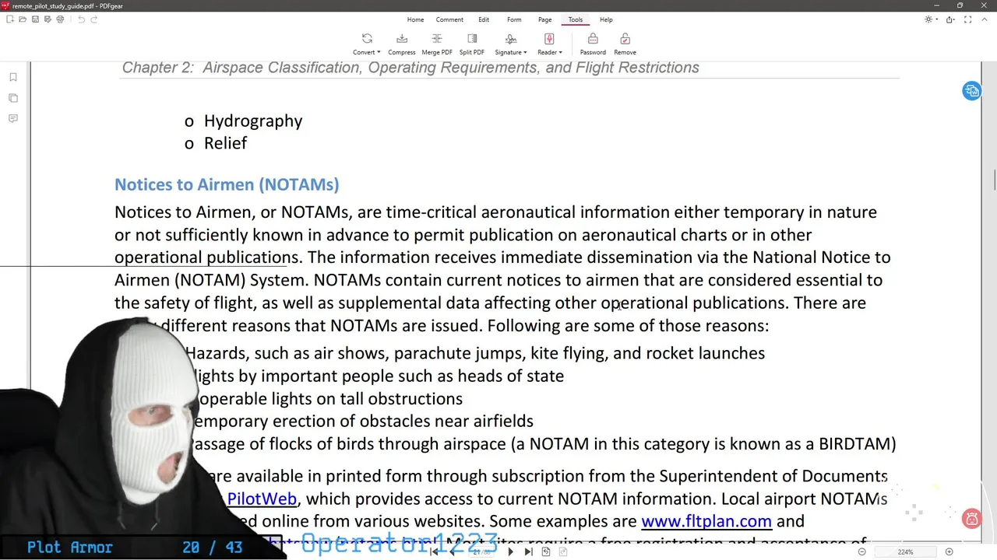Open the comments panel in left sidebar

[13, 118]
